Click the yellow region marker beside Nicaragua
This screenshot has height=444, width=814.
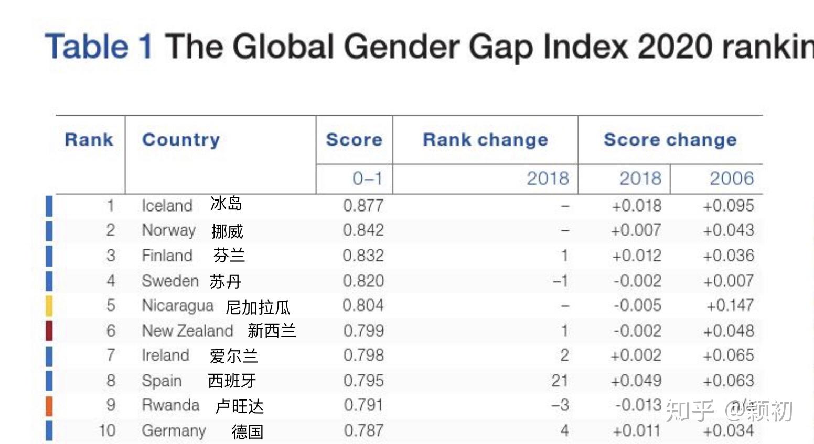(49, 306)
